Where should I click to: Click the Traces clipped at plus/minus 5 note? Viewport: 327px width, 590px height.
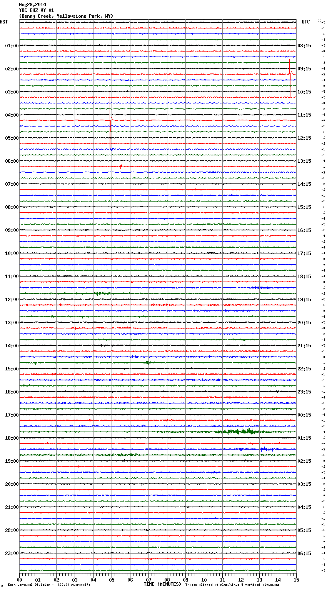pyautogui.click(x=232, y=585)
